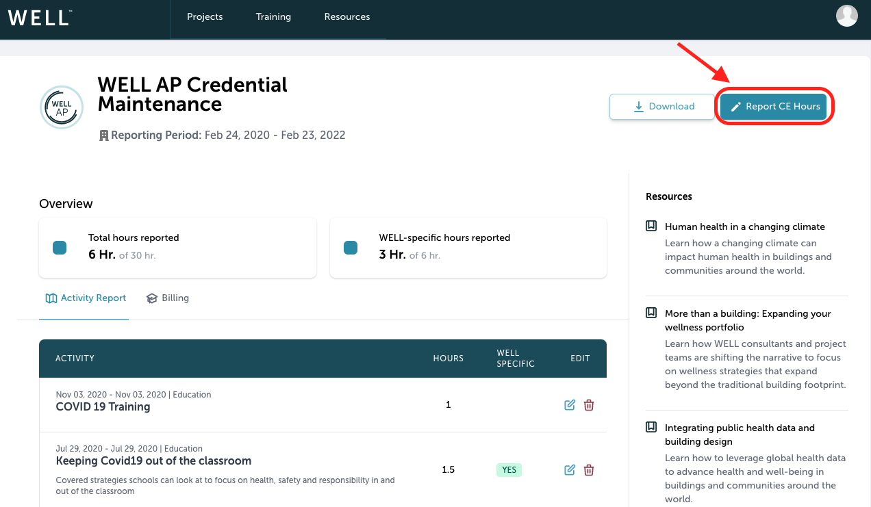Click the Download button
This screenshot has width=871, height=507.
point(662,107)
